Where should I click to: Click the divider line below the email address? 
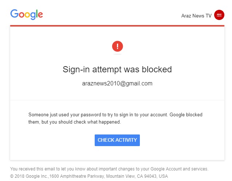coord(117,100)
